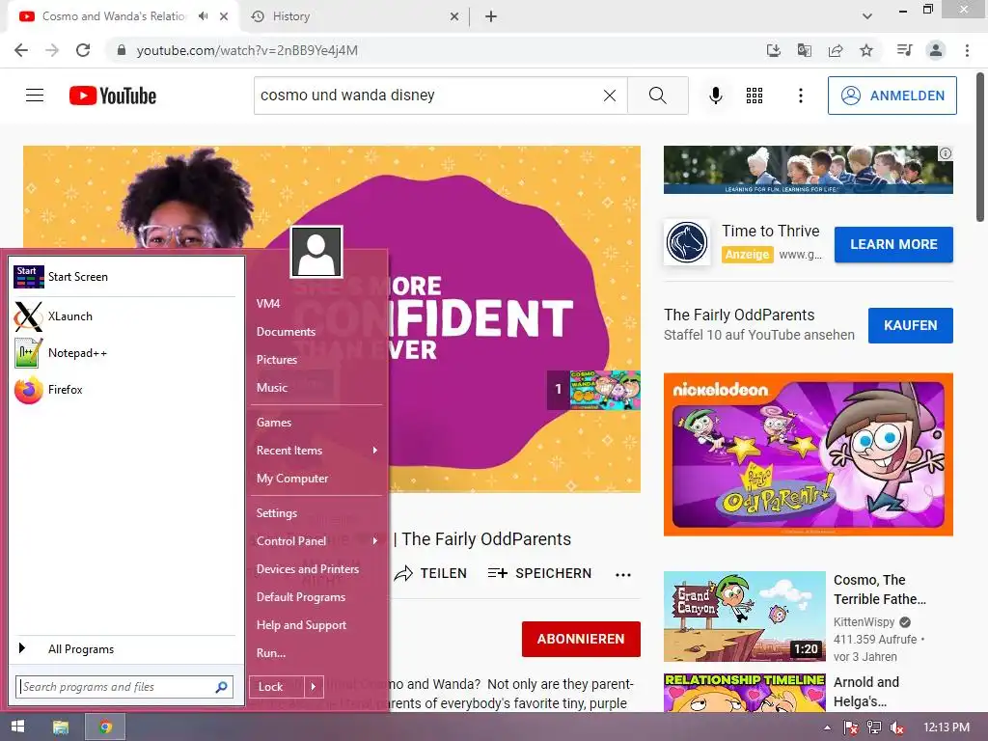Viewport: 988px width, 741px height.
Task: Open the translate page icon
Action: click(804, 50)
